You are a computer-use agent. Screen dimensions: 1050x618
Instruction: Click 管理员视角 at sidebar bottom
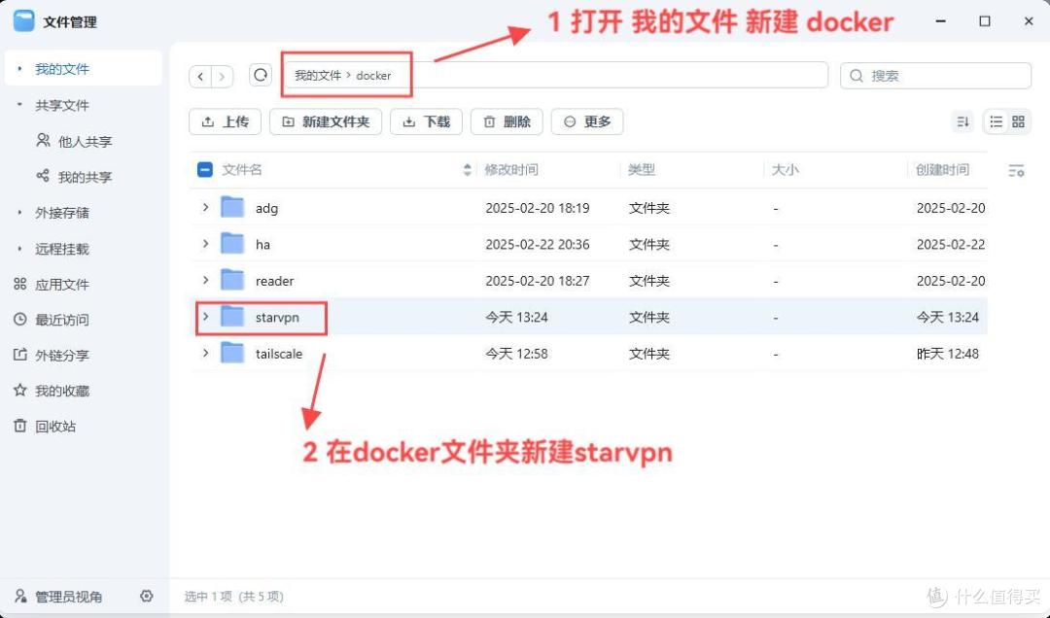pyautogui.click(x=59, y=597)
